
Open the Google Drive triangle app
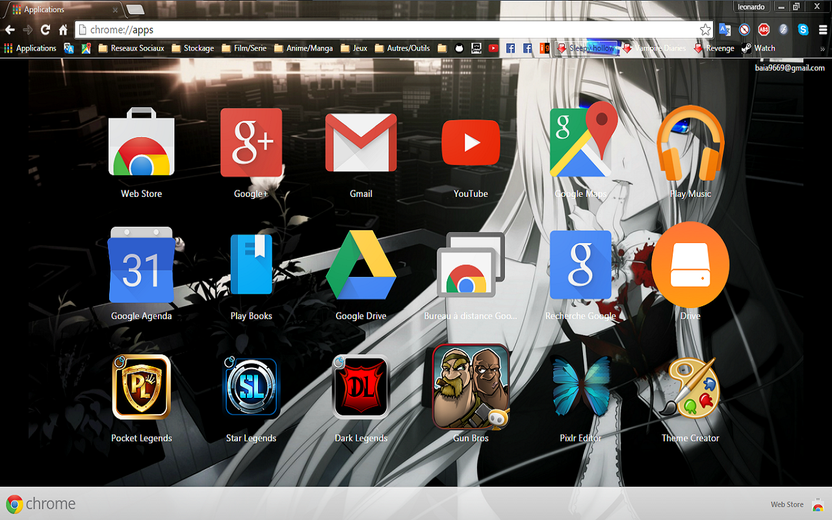(361, 265)
